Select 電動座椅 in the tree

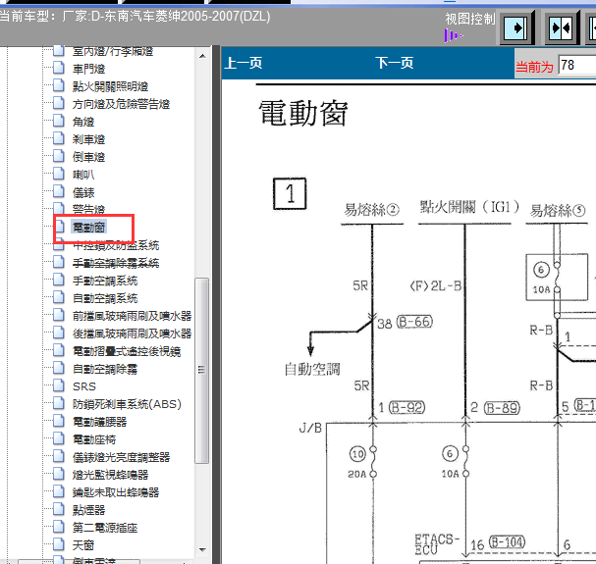coord(94,439)
